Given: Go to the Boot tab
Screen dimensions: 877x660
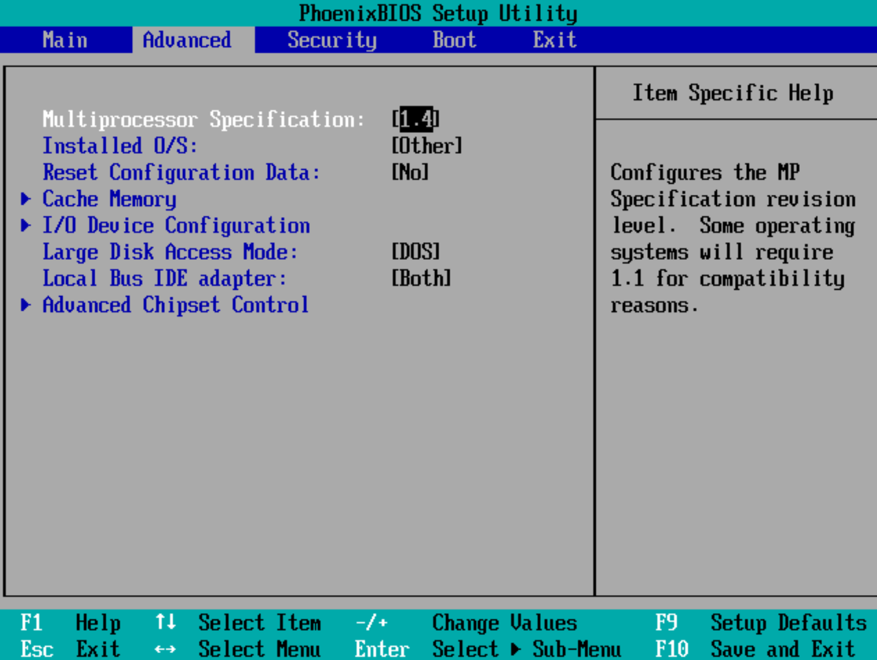Looking at the screenshot, I should point(454,40).
